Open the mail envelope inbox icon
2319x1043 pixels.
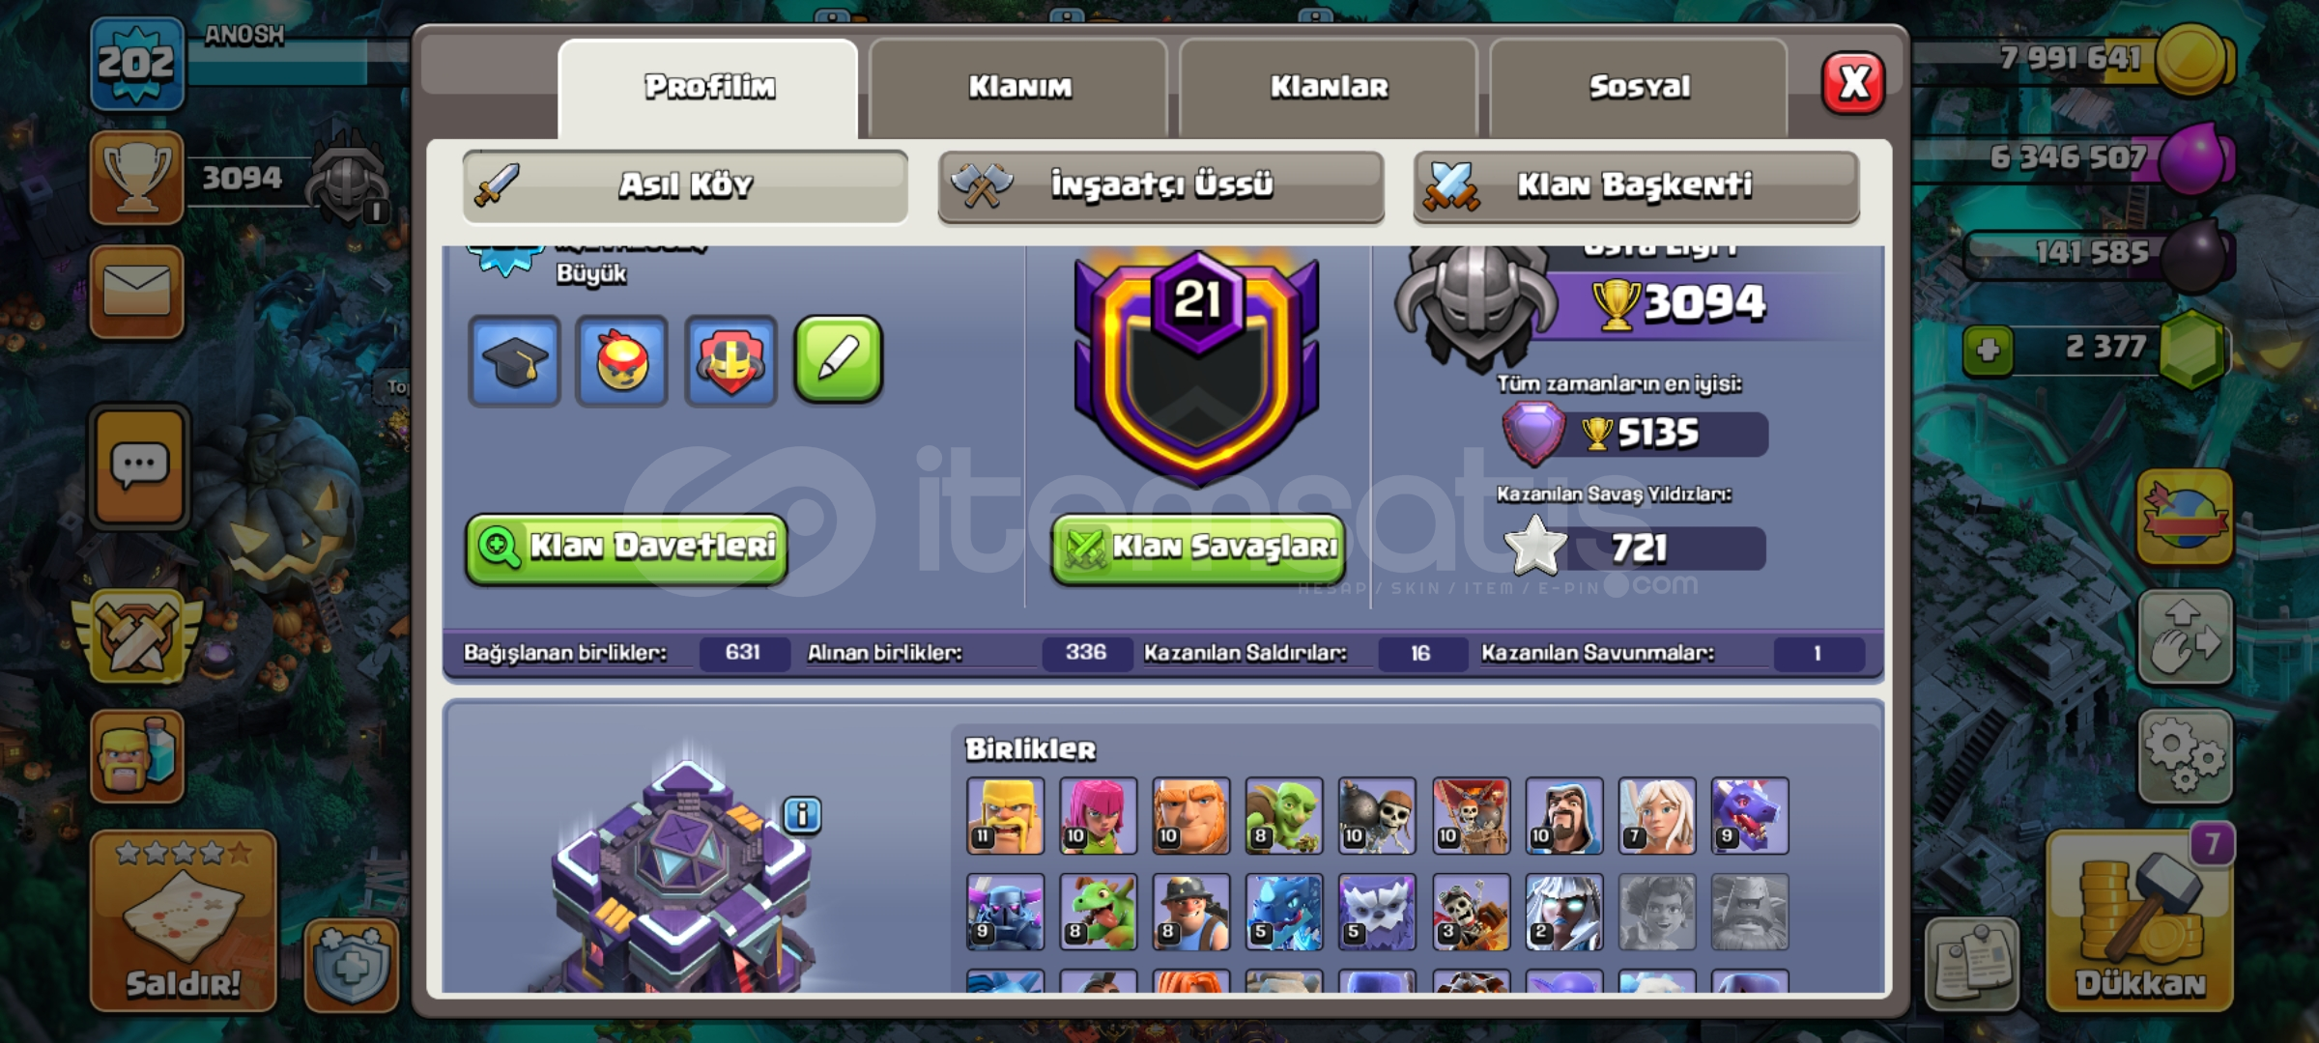137,292
